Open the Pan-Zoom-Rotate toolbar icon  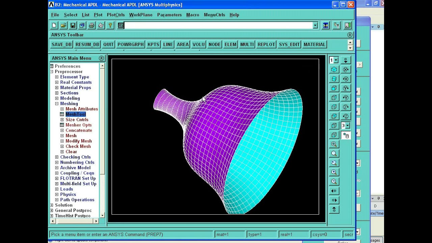(x=82, y=25)
